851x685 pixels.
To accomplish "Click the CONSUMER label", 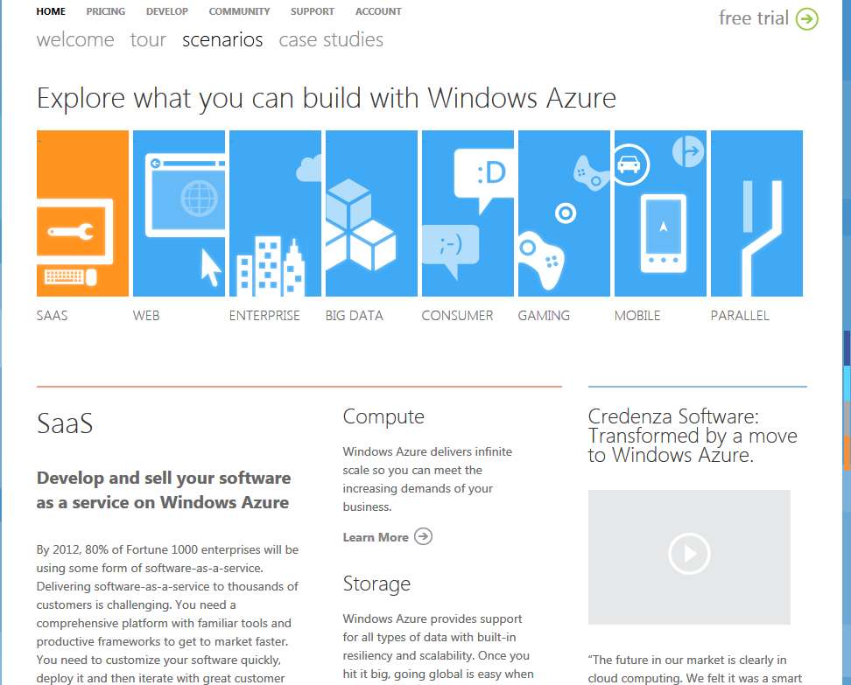I will point(458,316).
